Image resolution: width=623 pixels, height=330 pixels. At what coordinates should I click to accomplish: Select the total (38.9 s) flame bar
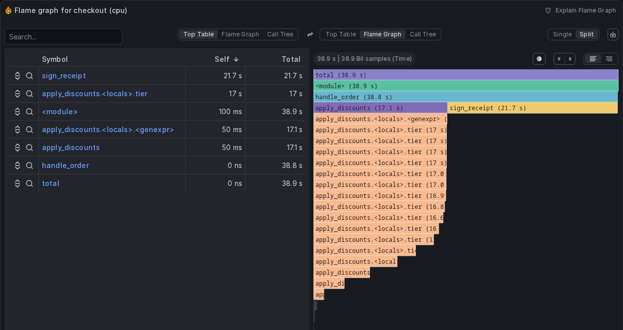(x=466, y=75)
